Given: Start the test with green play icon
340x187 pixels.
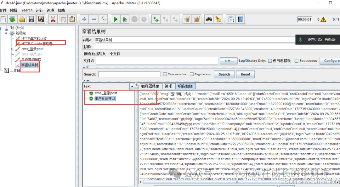Looking at the screenshot, I should [x=116, y=19].
